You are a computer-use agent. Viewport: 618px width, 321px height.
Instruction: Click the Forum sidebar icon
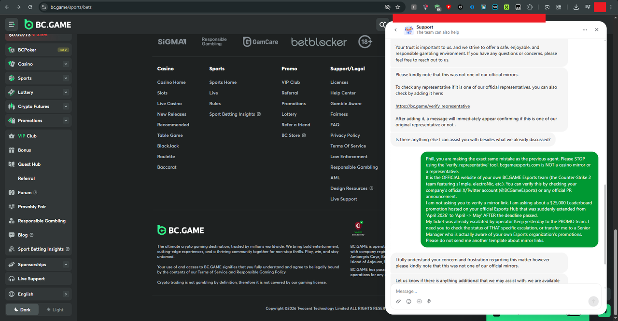coord(12,192)
